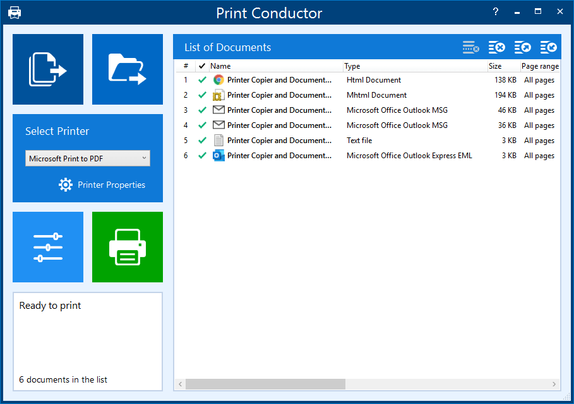
Task: Open Help via the question mark
Action: 496,12
